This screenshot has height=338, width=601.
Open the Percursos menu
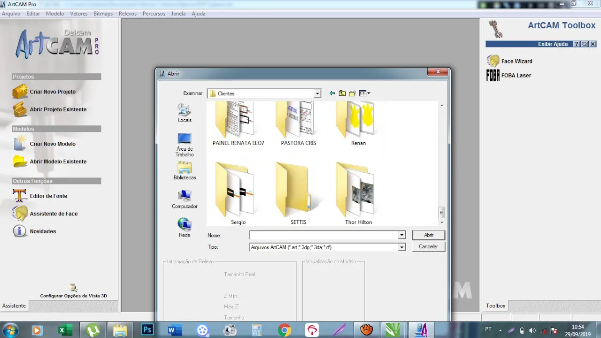[x=154, y=14]
